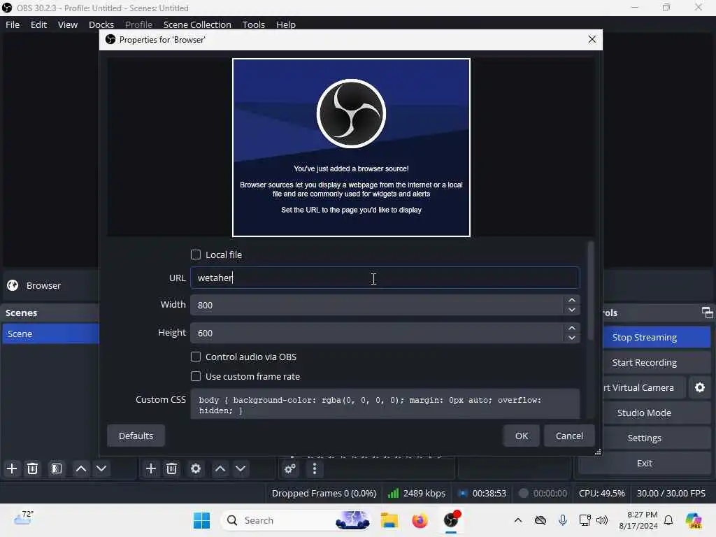The image size is (716, 537).
Task: Open Copilot icon in taskbar
Action: click(694, 520)
